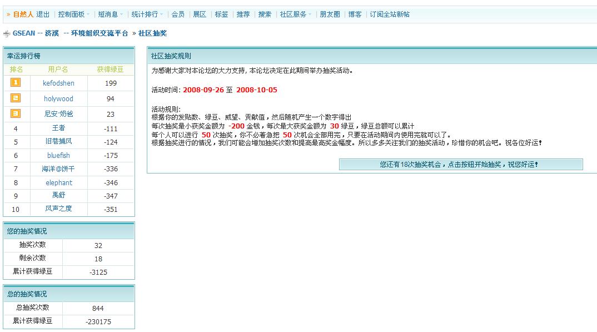The image size is (597, 332).
Task: Click the 18次抽奖机会 start lottery button
Action: [x=461, y=165]
